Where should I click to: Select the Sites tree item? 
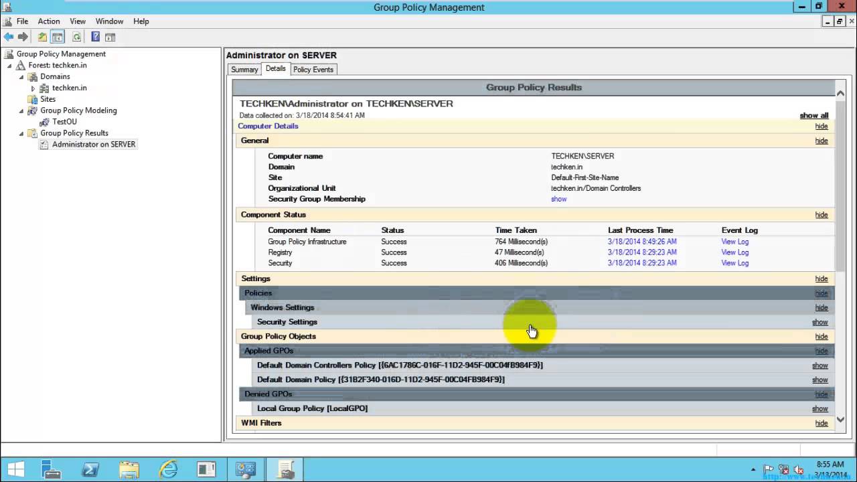[48, 99]
